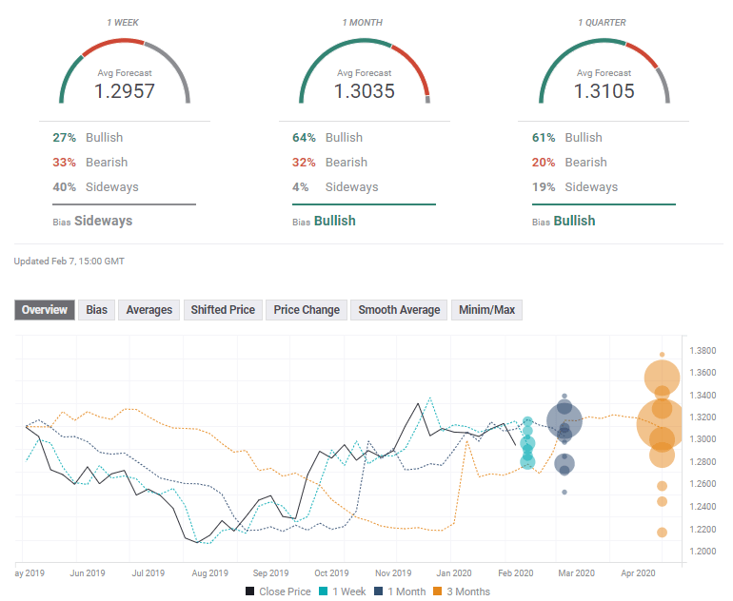Screen dimensions: 733x601
Task: Open the Bias tab
Action: [97, 310]
